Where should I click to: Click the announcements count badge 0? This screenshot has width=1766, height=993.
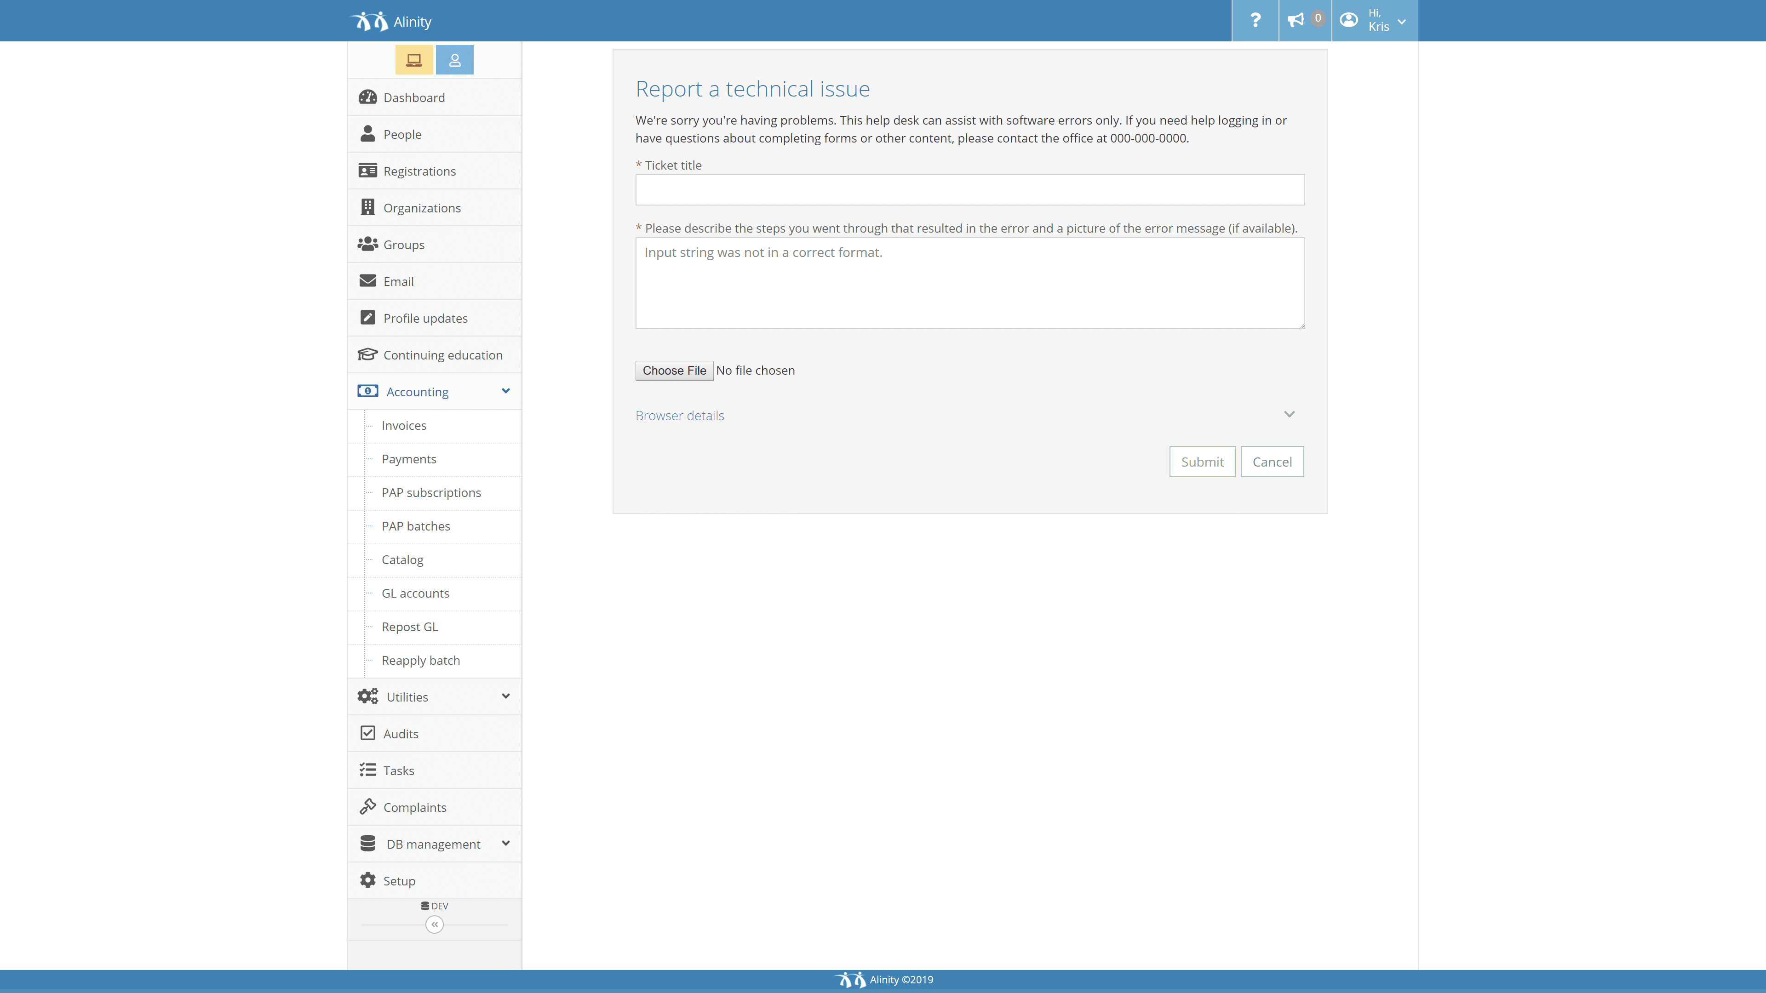[x=1318, y=18]
